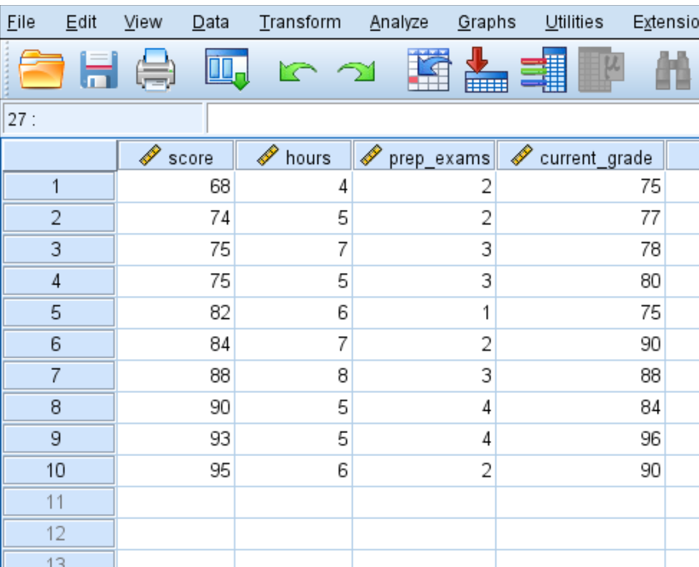The image size is (699, 567).
Task: Click the Go to case icon
Action: 427,70
